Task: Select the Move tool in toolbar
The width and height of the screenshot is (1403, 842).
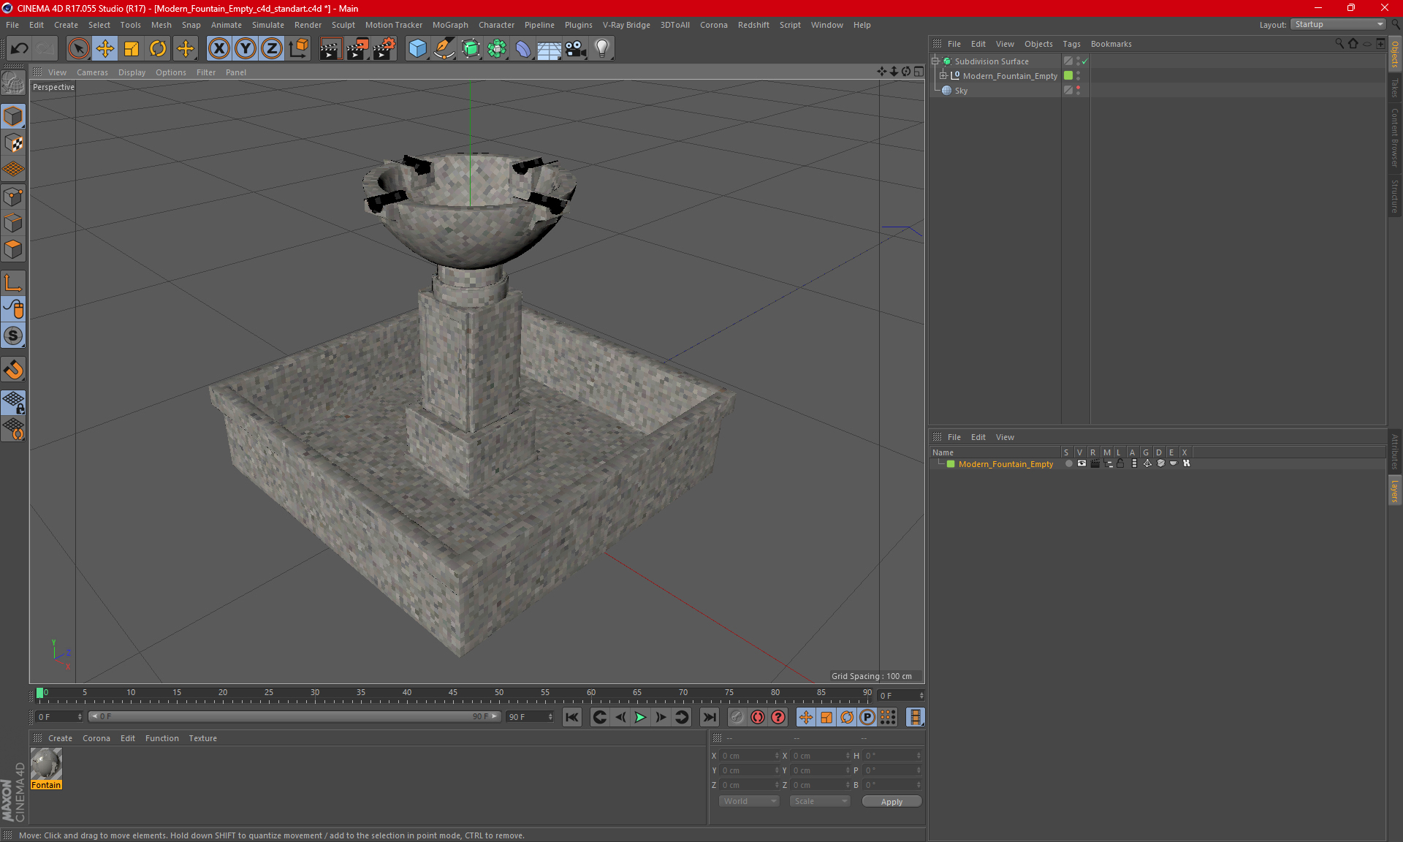Action: [x=105, y=49]
